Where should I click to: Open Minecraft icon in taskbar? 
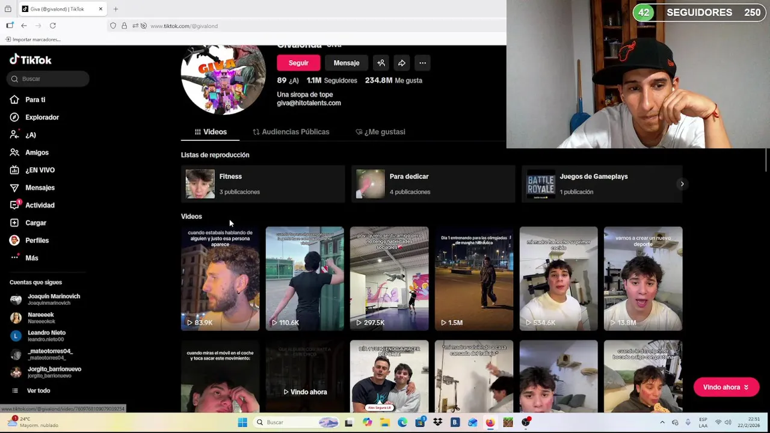pyautogui.click(x=508, y=423)
